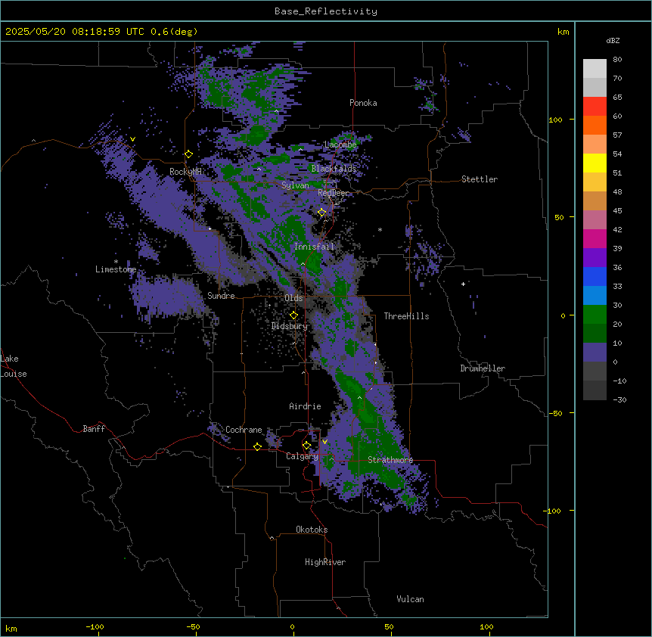Pick the 70–80 dBZ light gray swatch
This screenshot has height=637, width=652.
[x=595, y=69]
